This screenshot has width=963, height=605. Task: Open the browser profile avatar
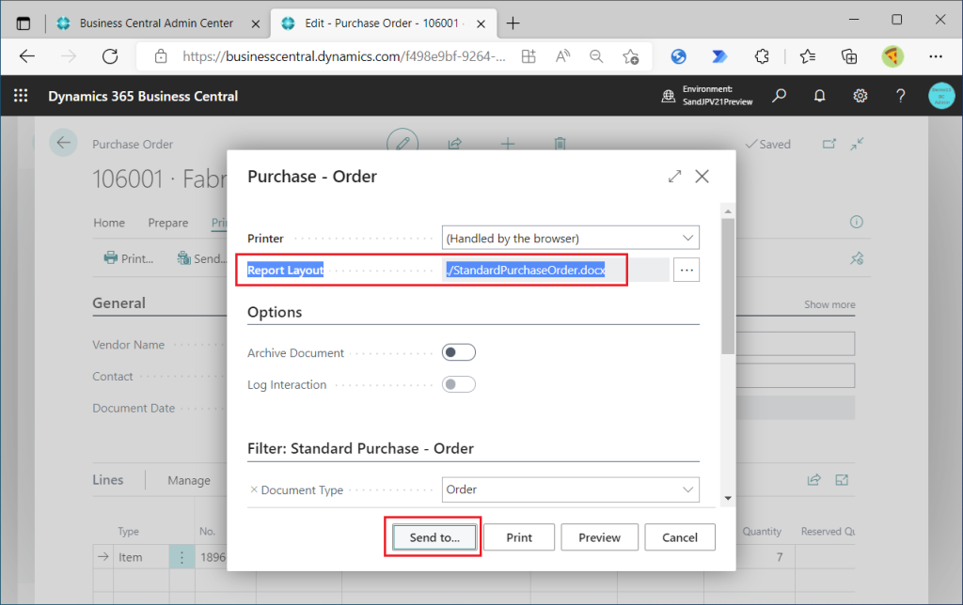coord(892,56)
